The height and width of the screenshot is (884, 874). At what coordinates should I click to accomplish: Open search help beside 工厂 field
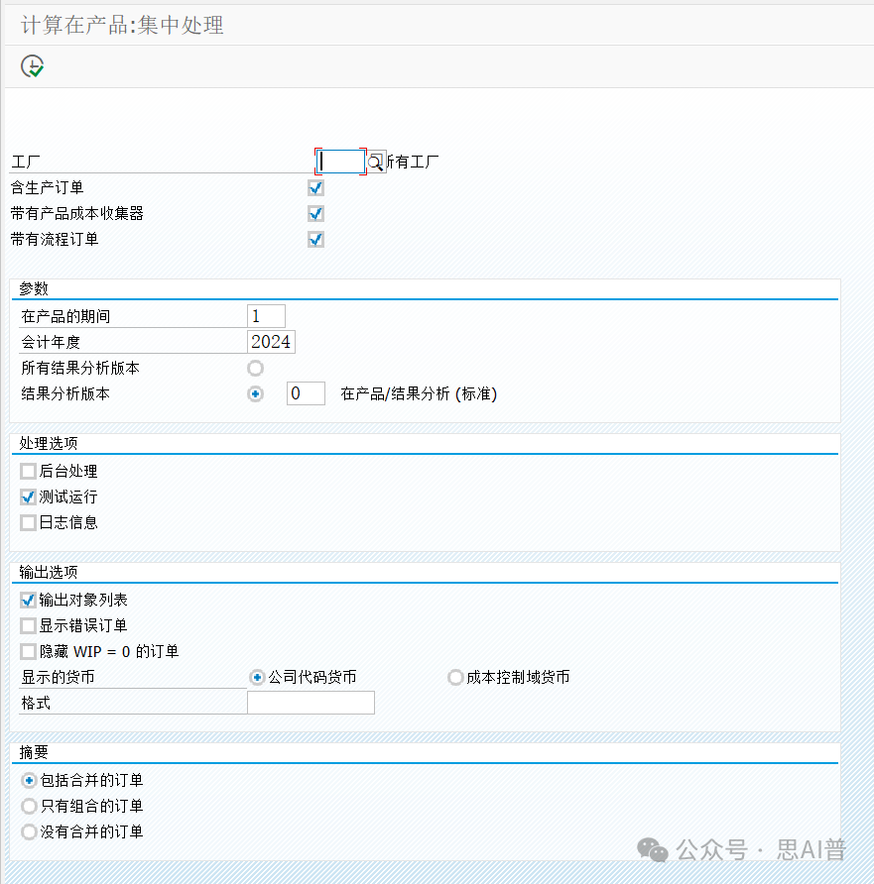point(376,162)
